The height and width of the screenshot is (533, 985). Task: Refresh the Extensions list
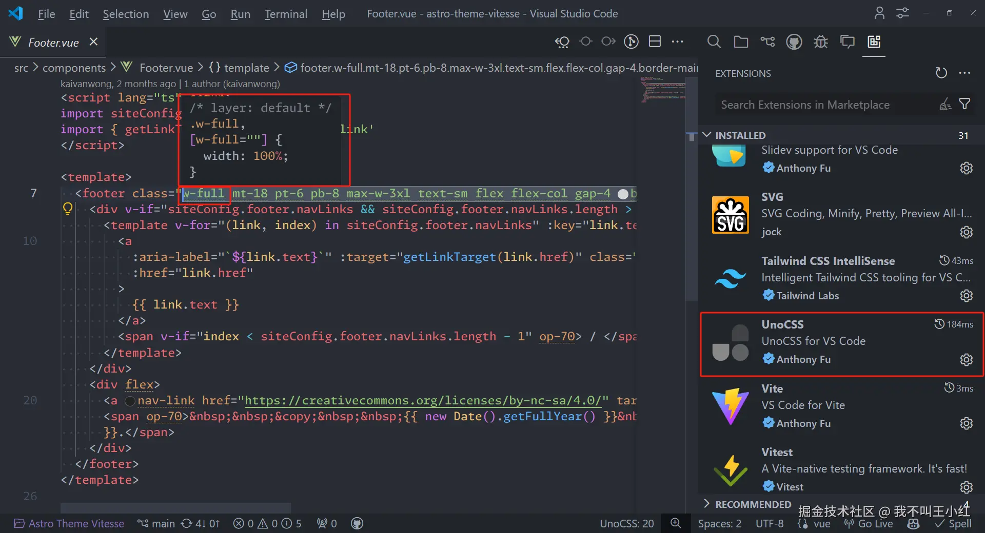(941, 73)
